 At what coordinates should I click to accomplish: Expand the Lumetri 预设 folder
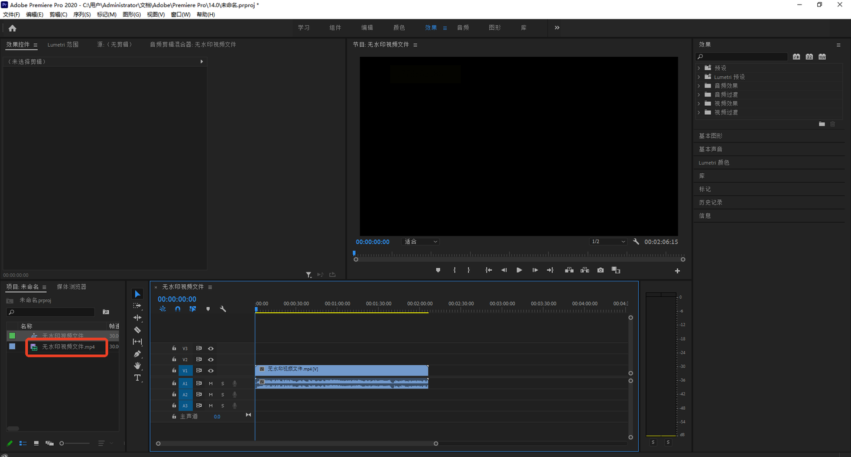click(699, 77)
